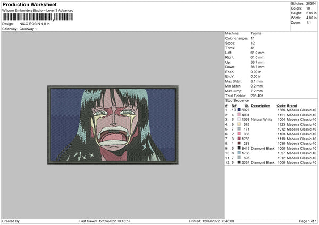Click the Min Stitch value 0.2 mm
The width and height of the screenshot is (319, 225).
tap(257, 86)
